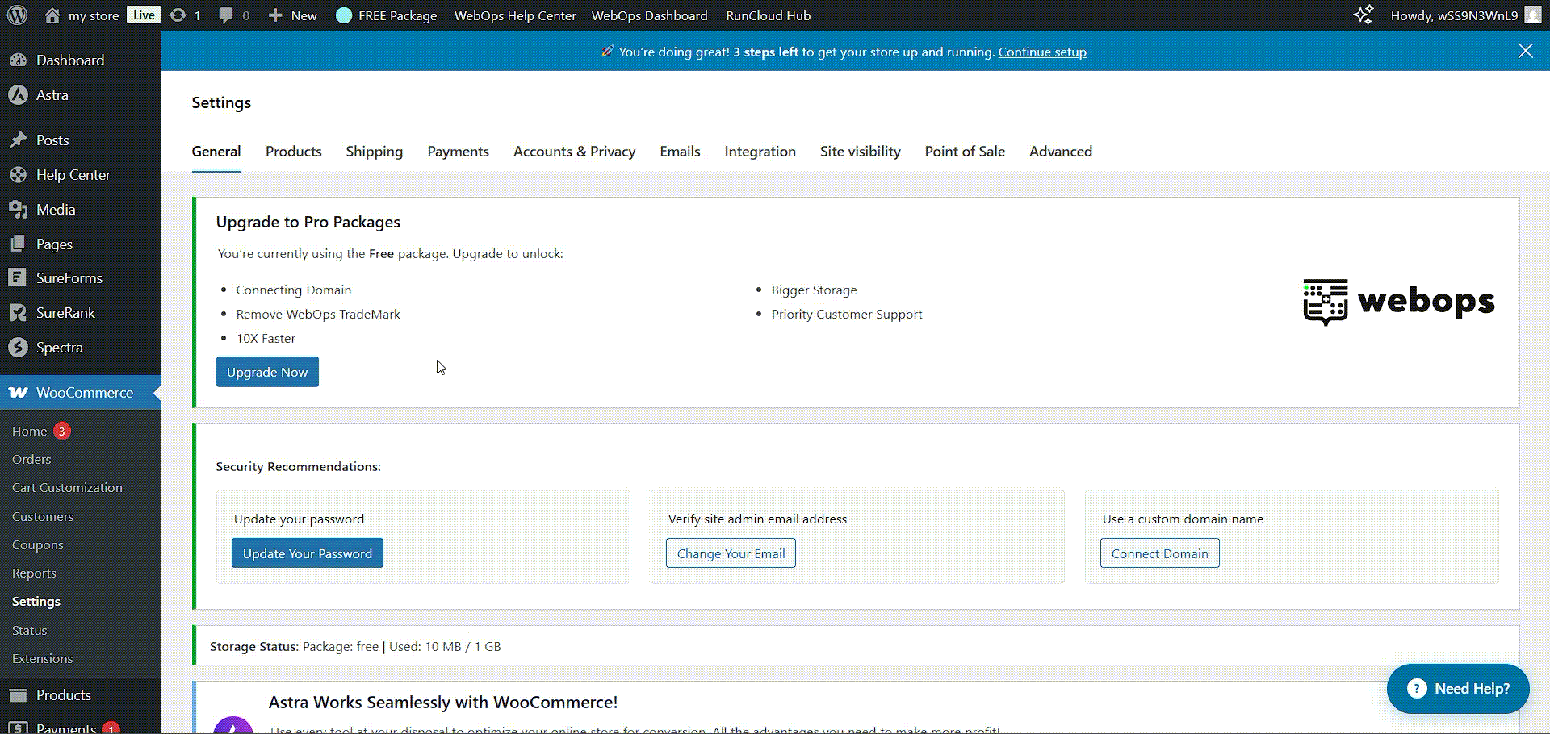Open Astra in the sidebar
The height and width of the screenshot is (734, 1550).
(52, 95)
